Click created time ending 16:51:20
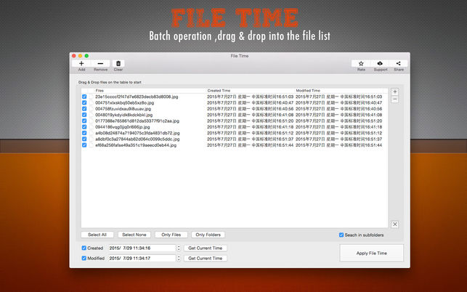This screenshot has height=292, width=467. 250,121
